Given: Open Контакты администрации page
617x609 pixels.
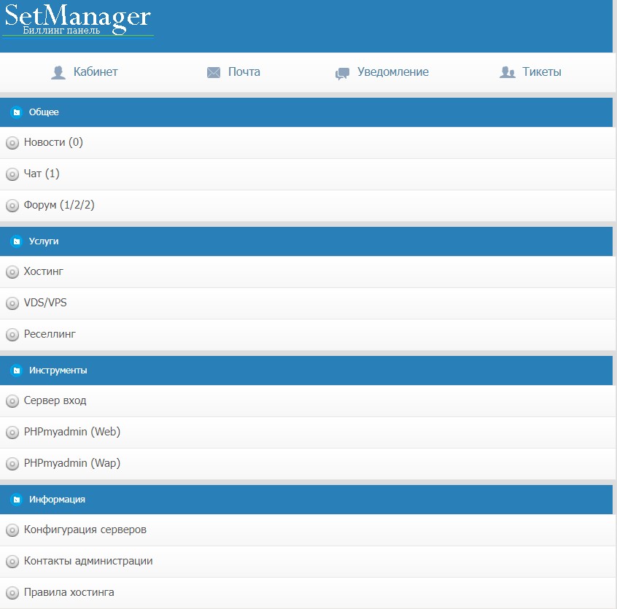Looking at the screenshot, I should click(x=88, y=561).
